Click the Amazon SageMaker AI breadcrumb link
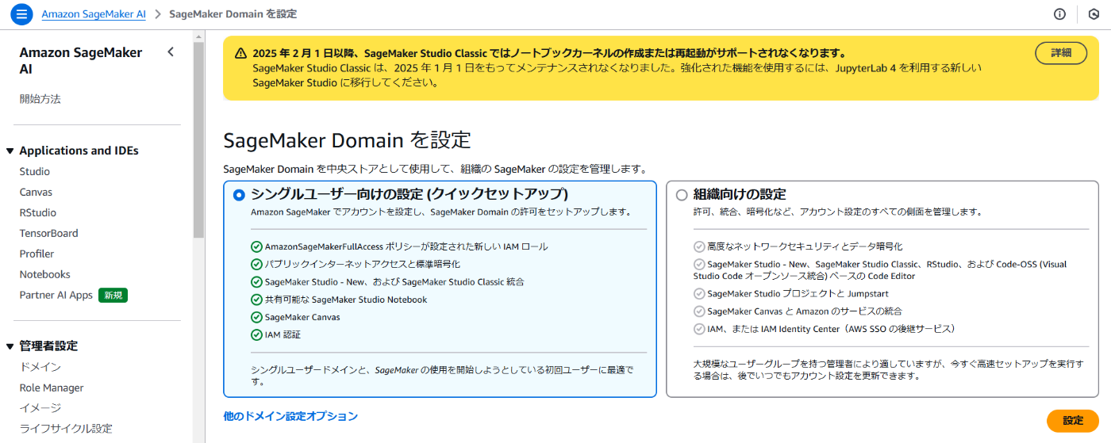 [x=92, y=14]
